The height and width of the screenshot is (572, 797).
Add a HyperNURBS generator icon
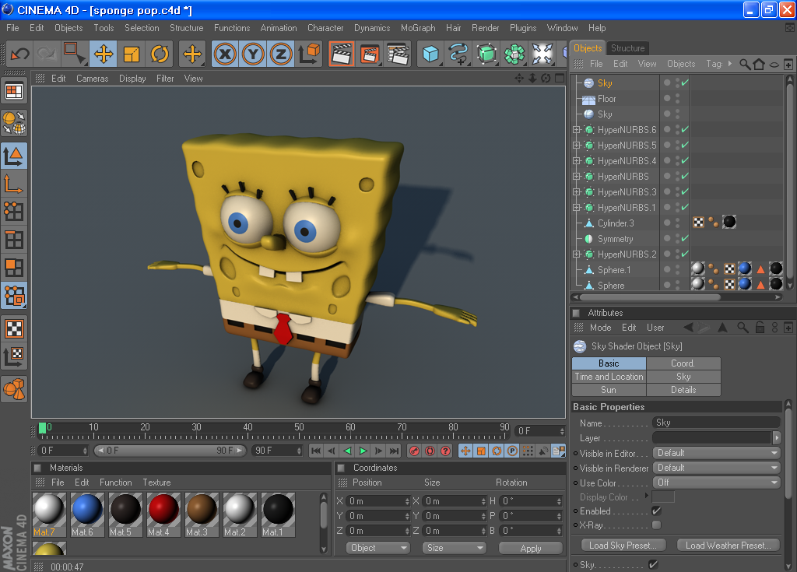click(x=486, y=54)
